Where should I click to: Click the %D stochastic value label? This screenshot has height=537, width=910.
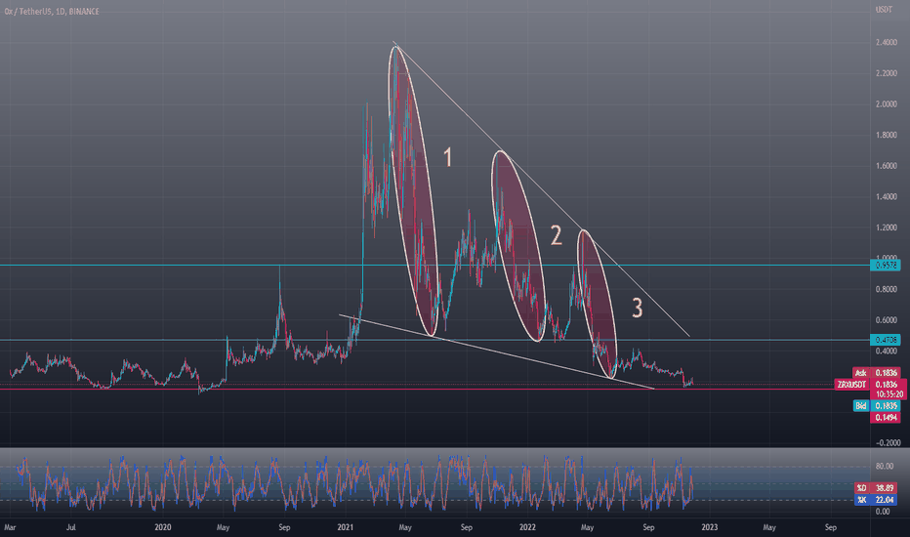[x=877, y=488]
